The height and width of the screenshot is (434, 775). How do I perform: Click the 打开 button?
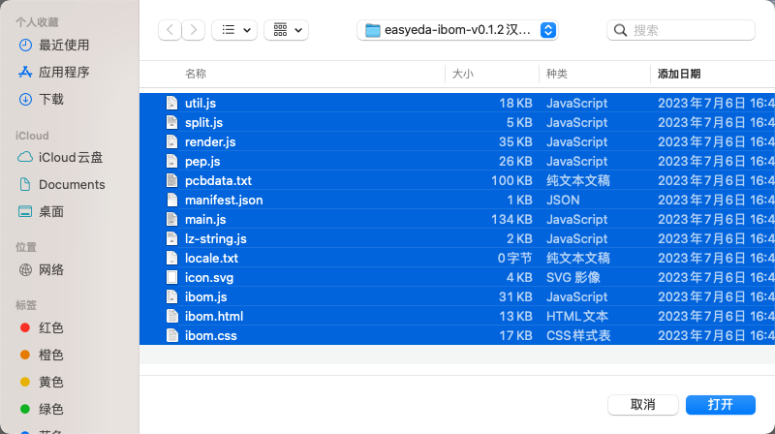coord(720,405)
